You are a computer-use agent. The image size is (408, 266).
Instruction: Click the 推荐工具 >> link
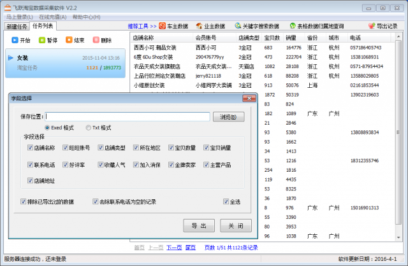coord(142,26)
